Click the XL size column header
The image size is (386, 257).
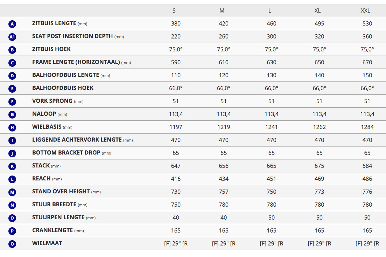tap(317, 10)
